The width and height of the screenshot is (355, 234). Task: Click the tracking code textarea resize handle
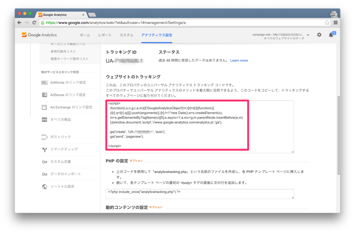click(x=293, y=152)
